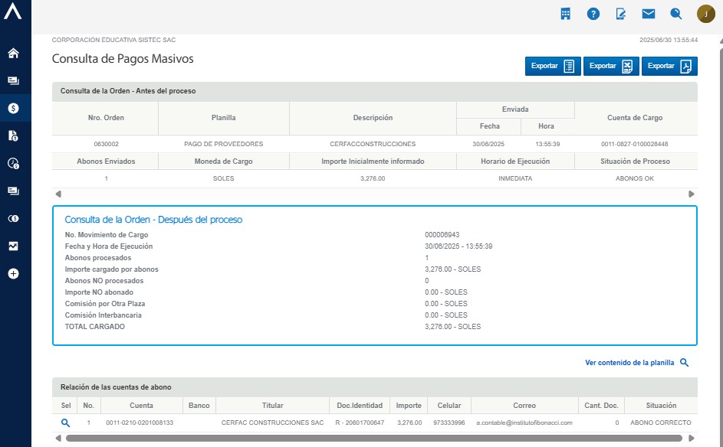Click the plus icon in the sidebar
Image resolution: width=723 pixels, height=447 pixels.
13,273
